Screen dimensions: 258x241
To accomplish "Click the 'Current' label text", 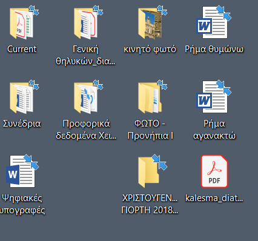I will [x=22, y=49].
